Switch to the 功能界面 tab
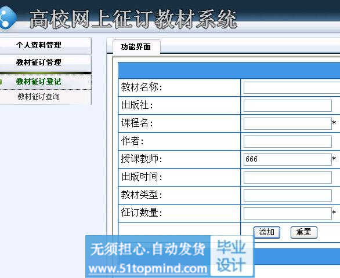340x278 pixels. pos(136,47)
